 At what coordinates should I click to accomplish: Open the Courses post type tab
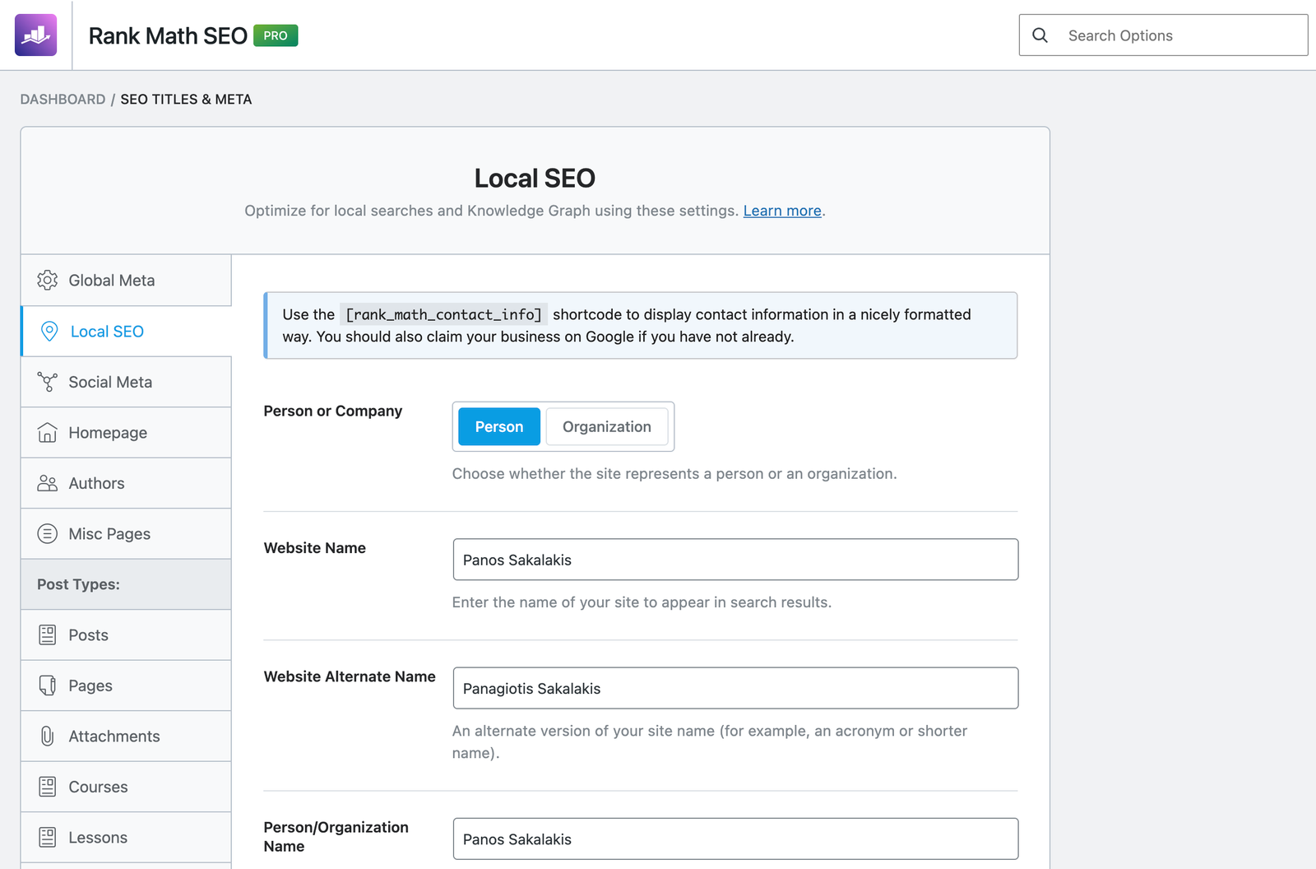click(126, 787)
